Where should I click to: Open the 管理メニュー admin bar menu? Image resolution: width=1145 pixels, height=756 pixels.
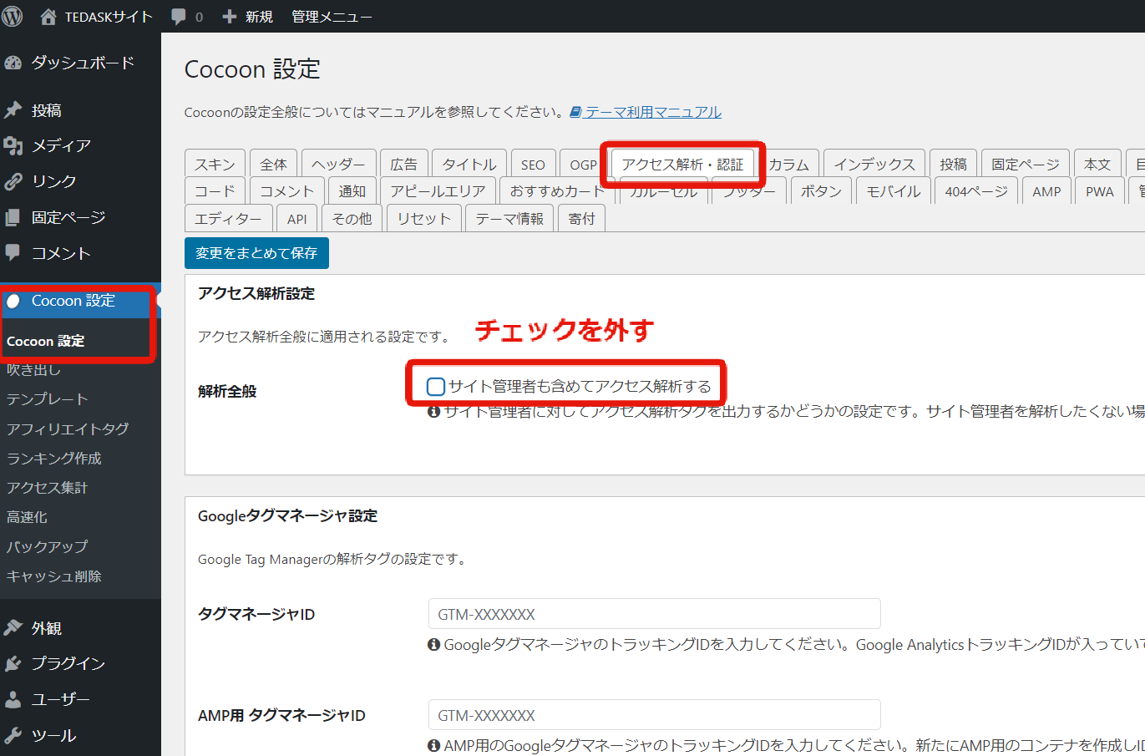[x=332, y=17]
